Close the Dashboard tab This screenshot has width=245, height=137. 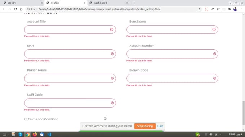[x=127, y=3]
